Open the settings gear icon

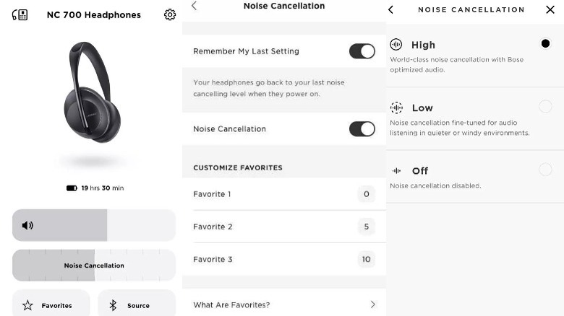pos(170,14)
